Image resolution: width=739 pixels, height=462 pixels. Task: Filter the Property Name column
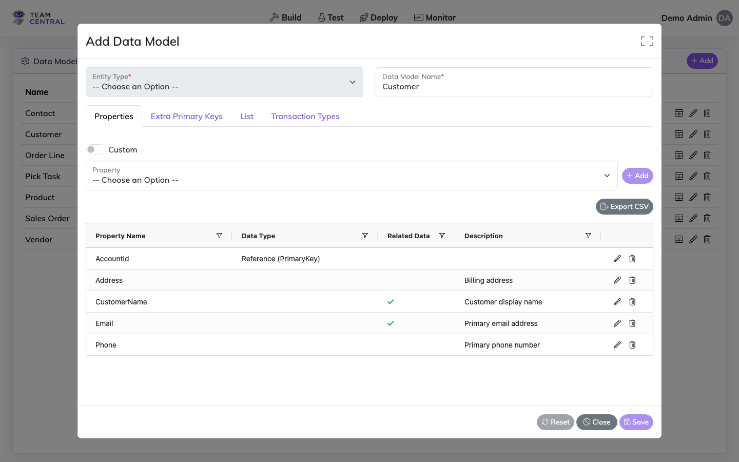point(219,236)
